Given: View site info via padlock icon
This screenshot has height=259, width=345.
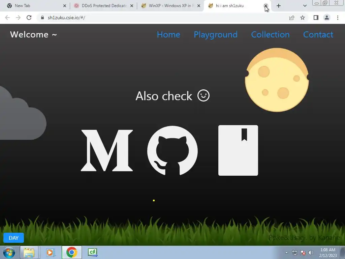Looking at the screenshot, I should (x=42, y=18).
